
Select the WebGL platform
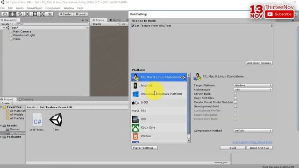159,136
